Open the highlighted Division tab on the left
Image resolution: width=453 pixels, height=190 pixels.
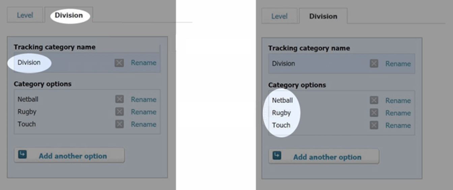[69, 15]
